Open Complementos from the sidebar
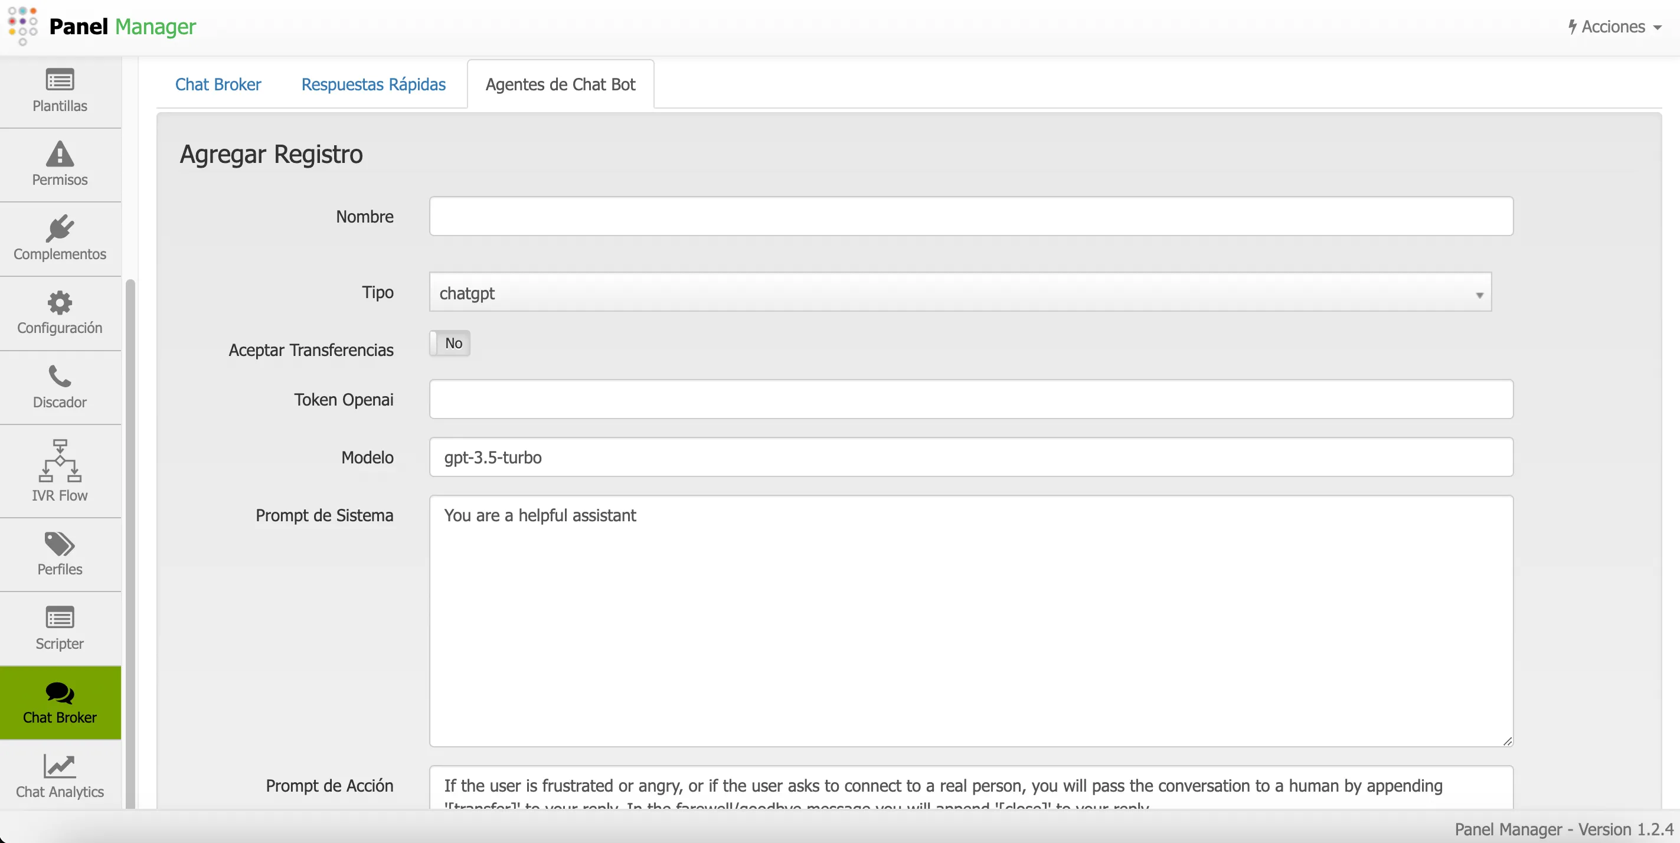Image resolution: width=1680 pixels, height=843 pixels. [60, 237]
